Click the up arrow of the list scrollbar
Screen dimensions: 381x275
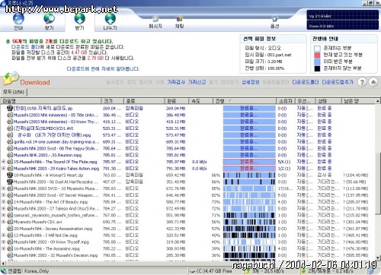point(378,101)
